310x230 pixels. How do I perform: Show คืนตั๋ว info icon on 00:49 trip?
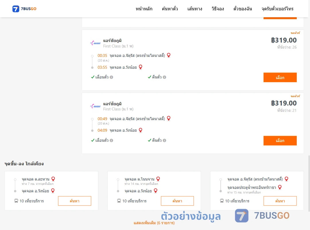(x=164, y=141)
